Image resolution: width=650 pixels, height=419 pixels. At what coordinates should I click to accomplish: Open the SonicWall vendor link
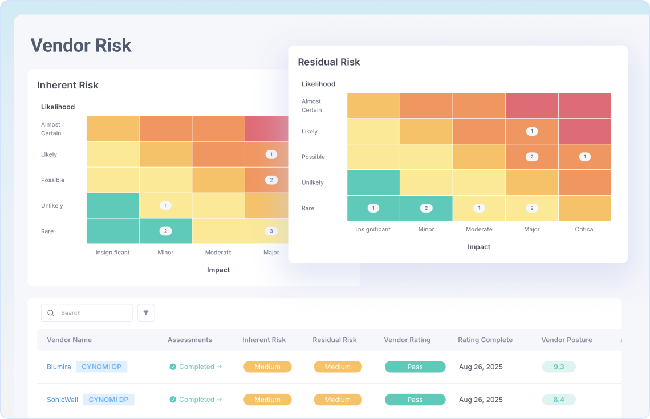pos(62,400)
